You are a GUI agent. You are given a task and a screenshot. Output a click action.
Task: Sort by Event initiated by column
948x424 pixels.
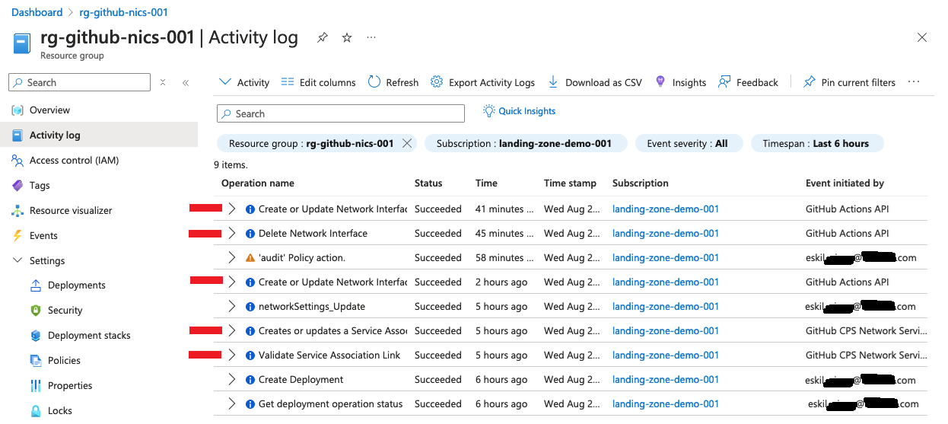(x=845, y=183)
